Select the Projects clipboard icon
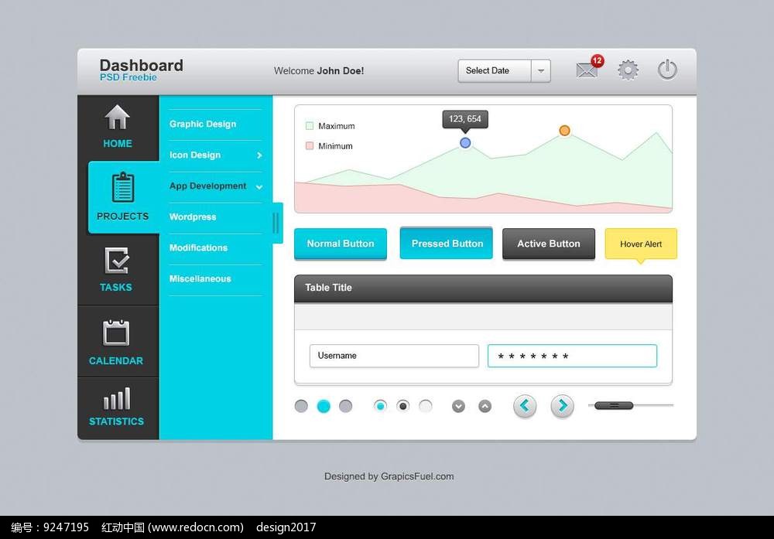Image resolution: width=774 pixels, height=539 pixels. click(122, 188)
